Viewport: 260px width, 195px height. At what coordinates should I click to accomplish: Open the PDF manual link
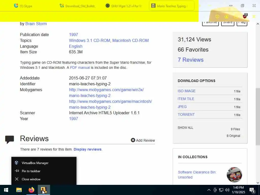pos(80,68)
